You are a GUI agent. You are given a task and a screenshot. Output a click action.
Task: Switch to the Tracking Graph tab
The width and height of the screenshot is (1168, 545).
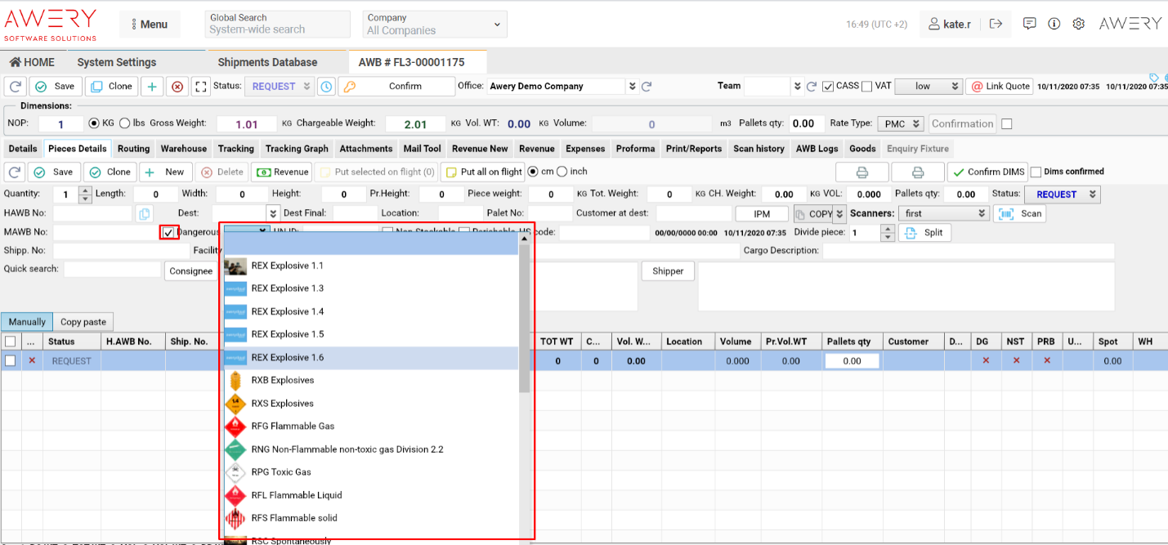pos(297,149)
